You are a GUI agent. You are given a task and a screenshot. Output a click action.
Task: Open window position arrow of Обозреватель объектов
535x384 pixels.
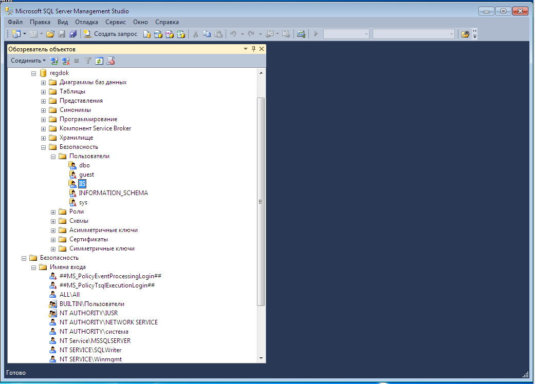[x=245, y=49]
